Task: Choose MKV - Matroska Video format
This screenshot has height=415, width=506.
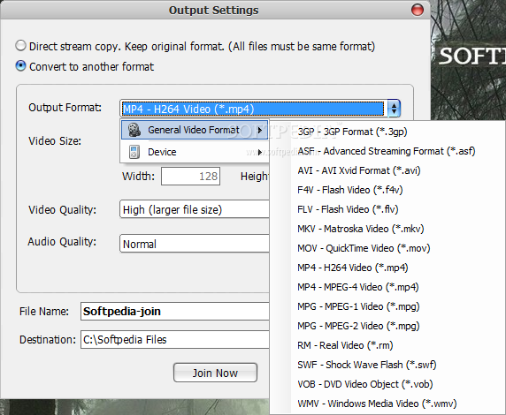Action: click(x=360, y=229)
